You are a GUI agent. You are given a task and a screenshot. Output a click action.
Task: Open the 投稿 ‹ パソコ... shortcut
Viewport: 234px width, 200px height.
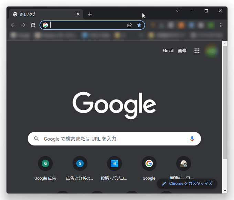(x=114, y=168)
